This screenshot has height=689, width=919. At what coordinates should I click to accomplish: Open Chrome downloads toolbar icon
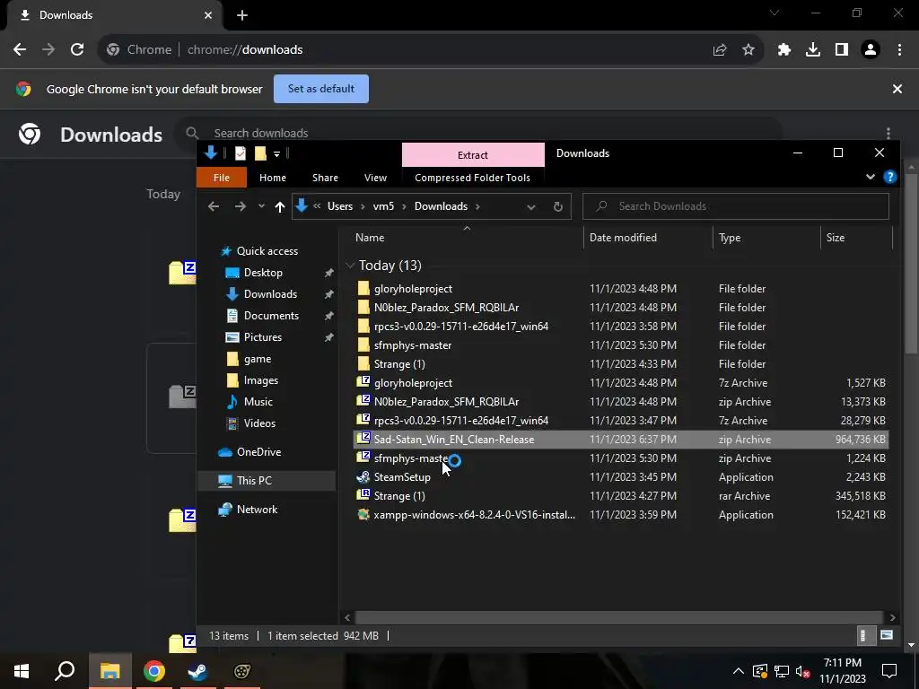[813, 50]
